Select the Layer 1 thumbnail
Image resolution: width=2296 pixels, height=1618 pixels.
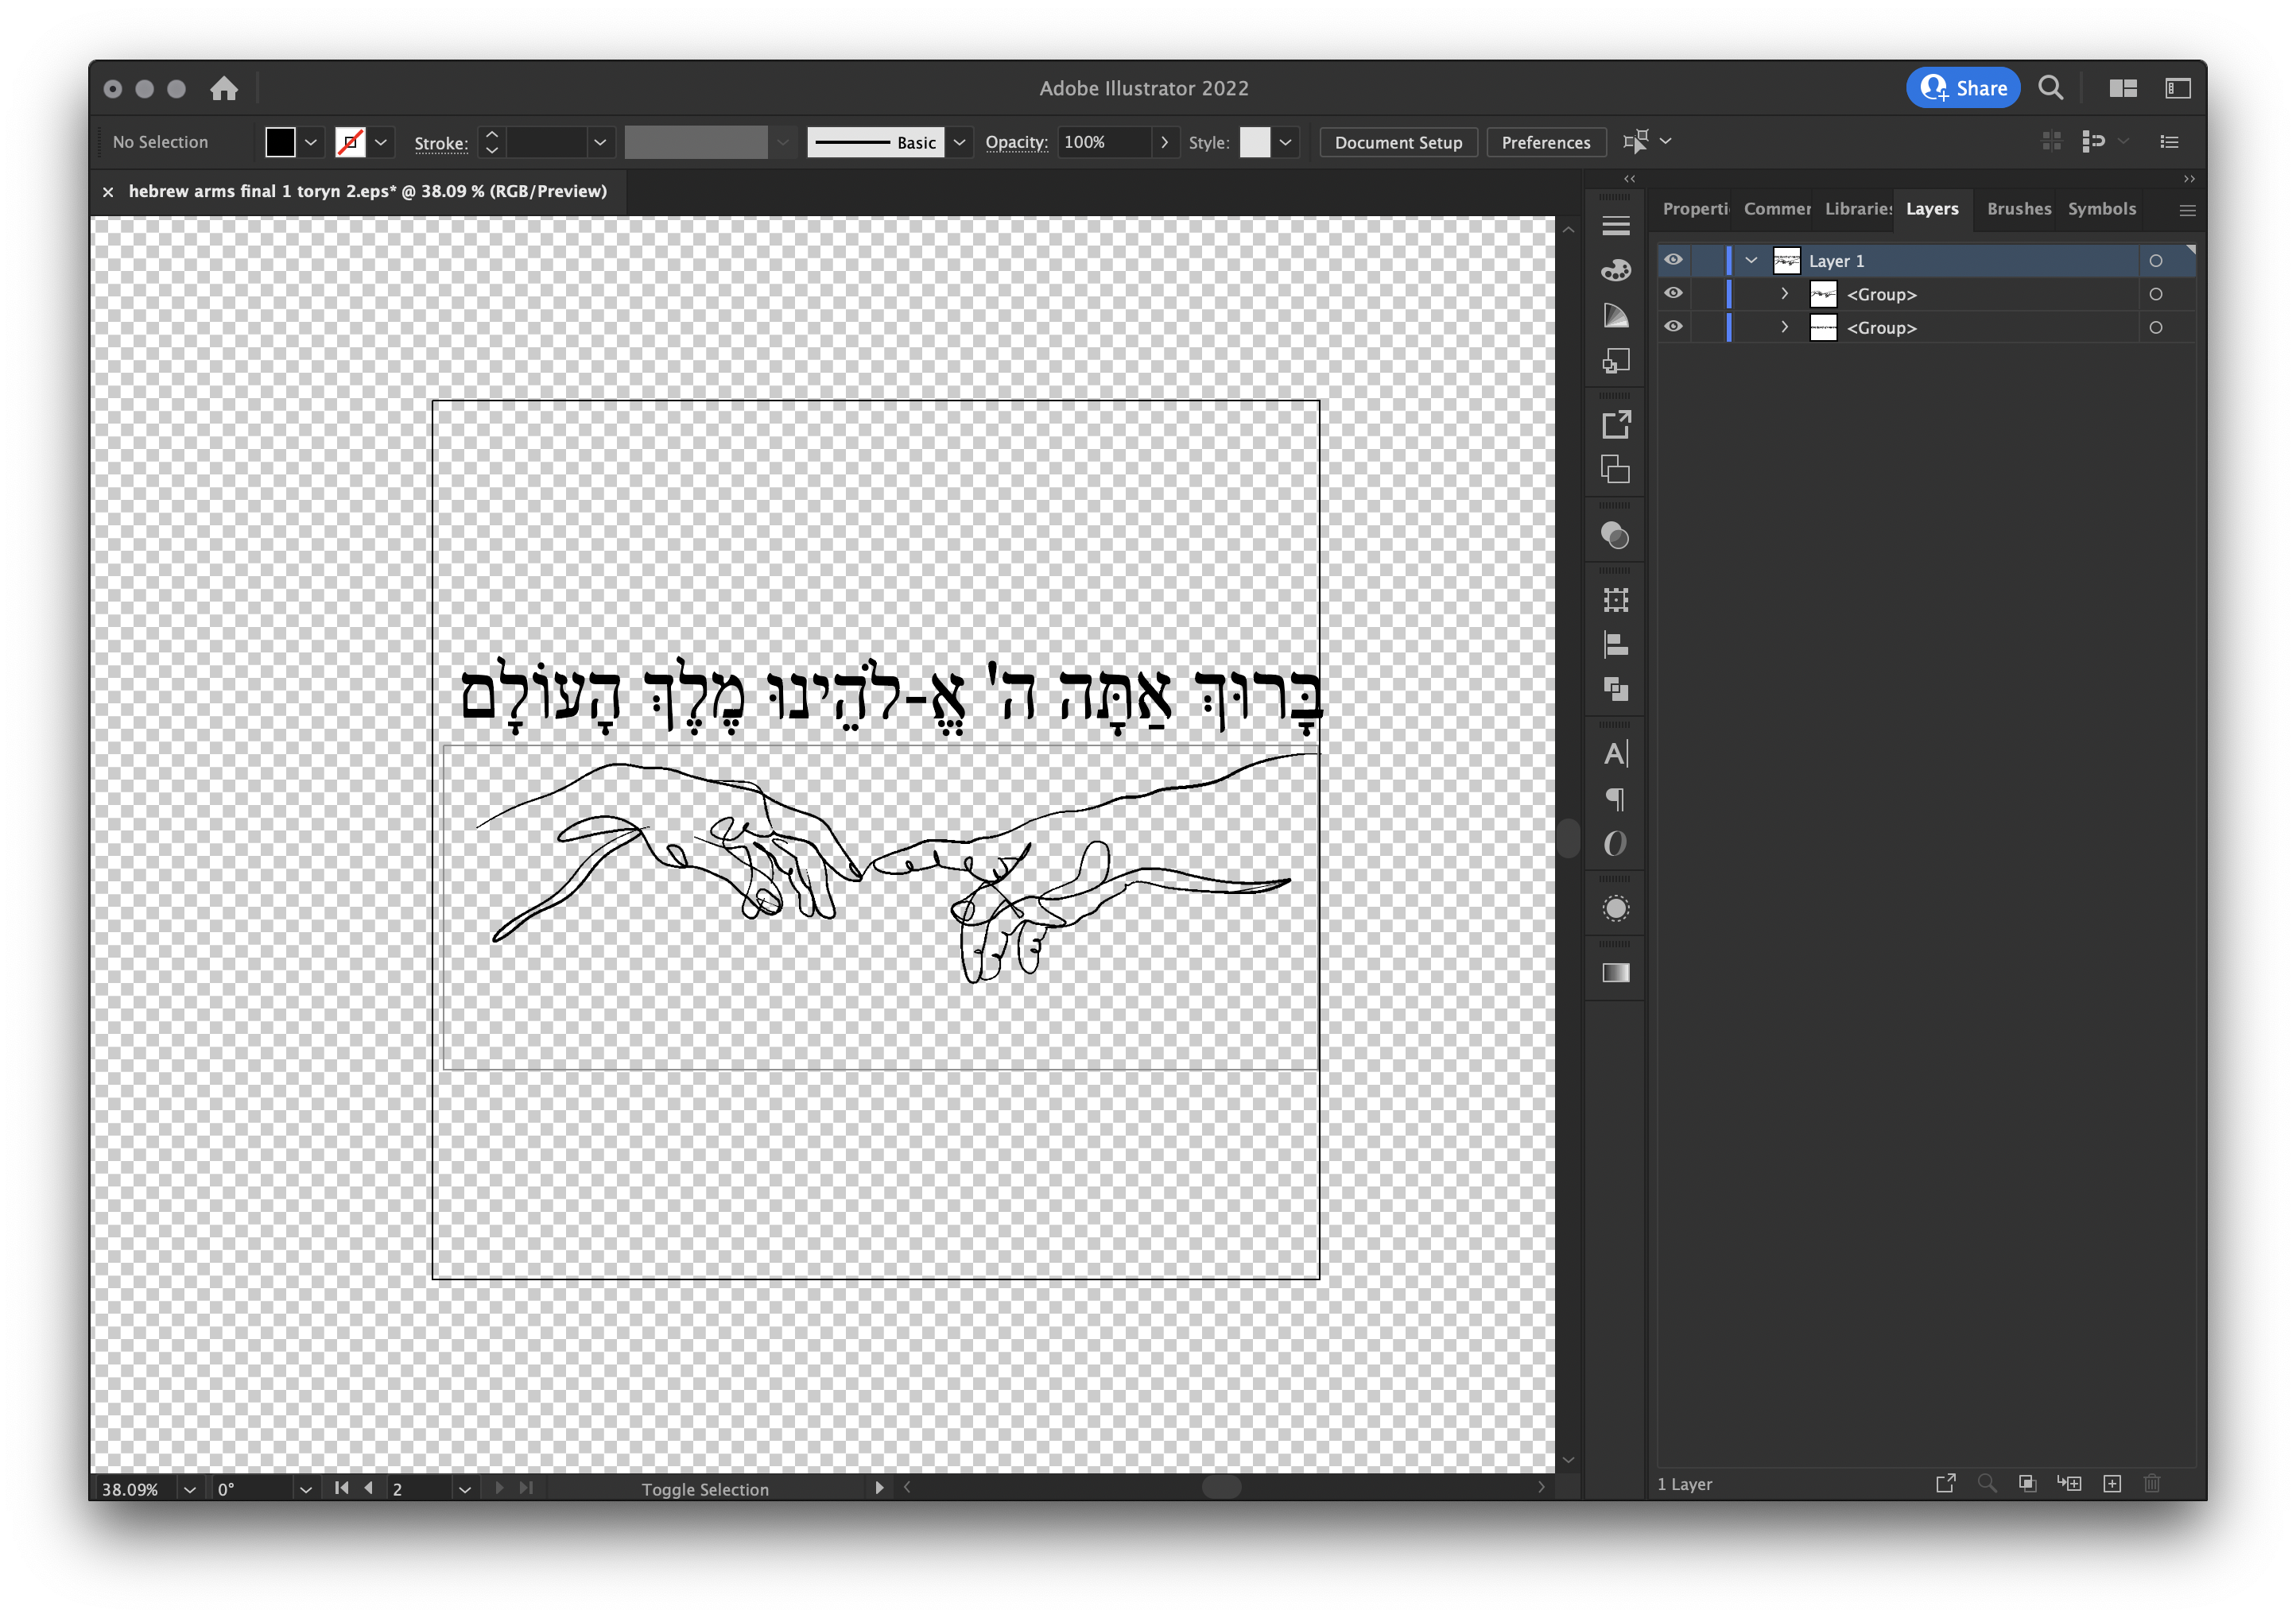[x=1787, y=260]
